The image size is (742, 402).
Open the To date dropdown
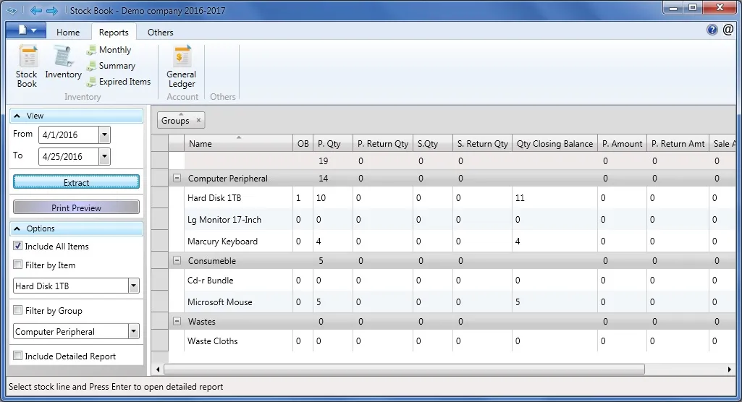104,156
